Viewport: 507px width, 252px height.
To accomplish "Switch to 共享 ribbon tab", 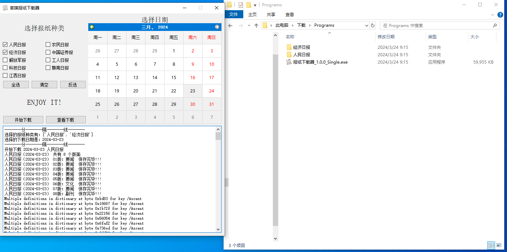I will tap(271, 14).
